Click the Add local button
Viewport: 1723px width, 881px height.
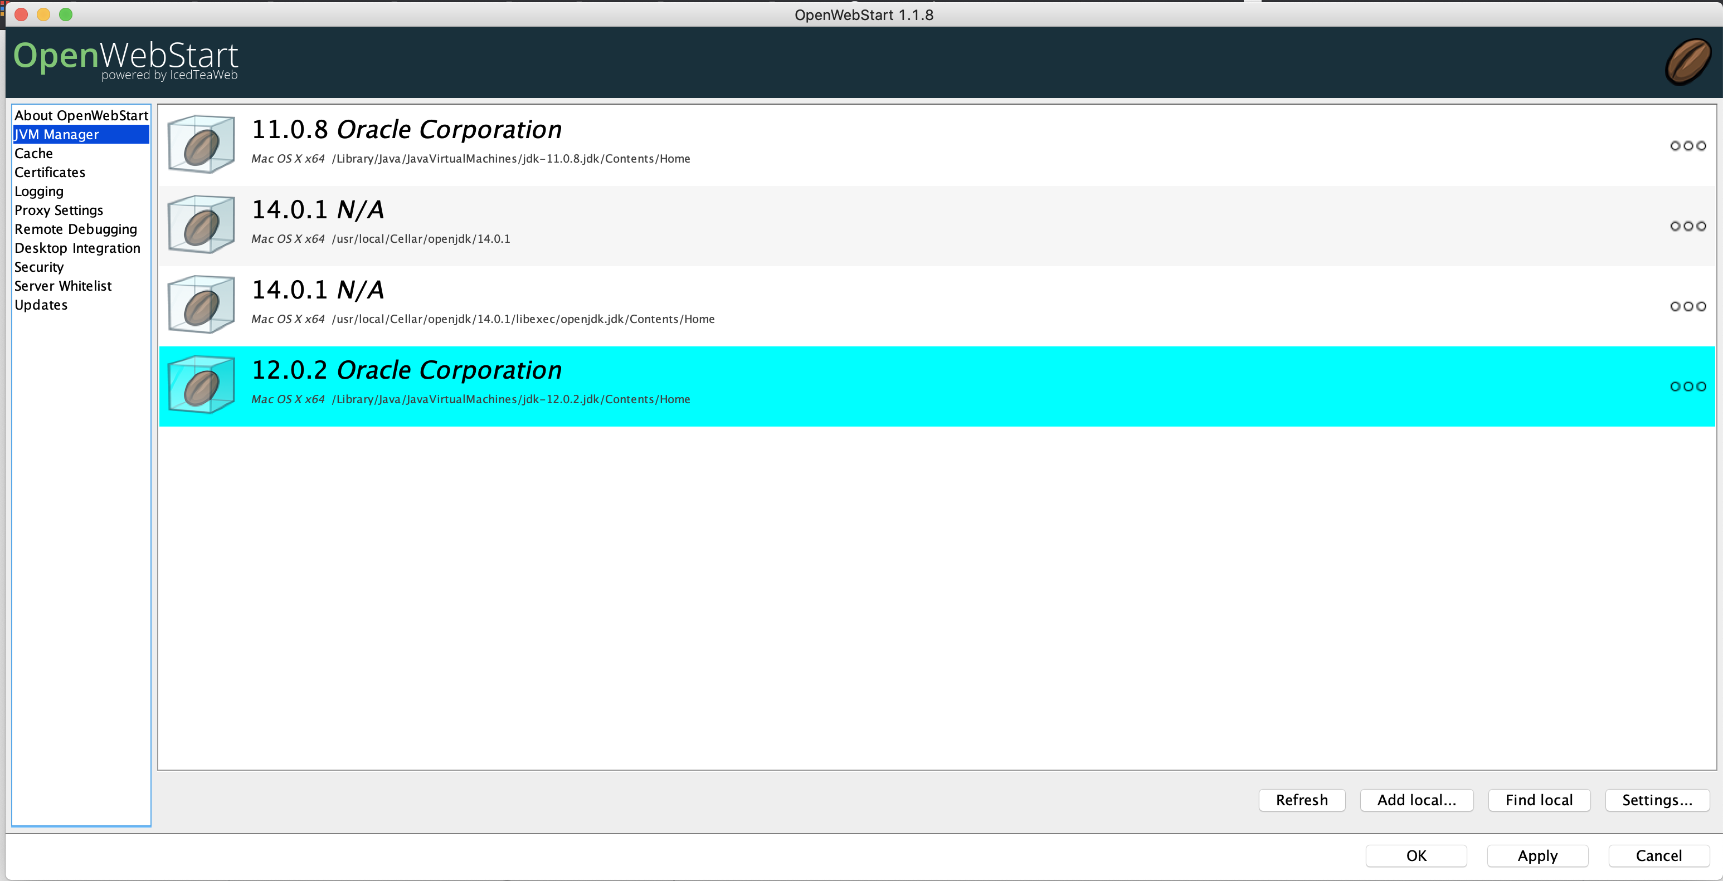pos(1416,800)
